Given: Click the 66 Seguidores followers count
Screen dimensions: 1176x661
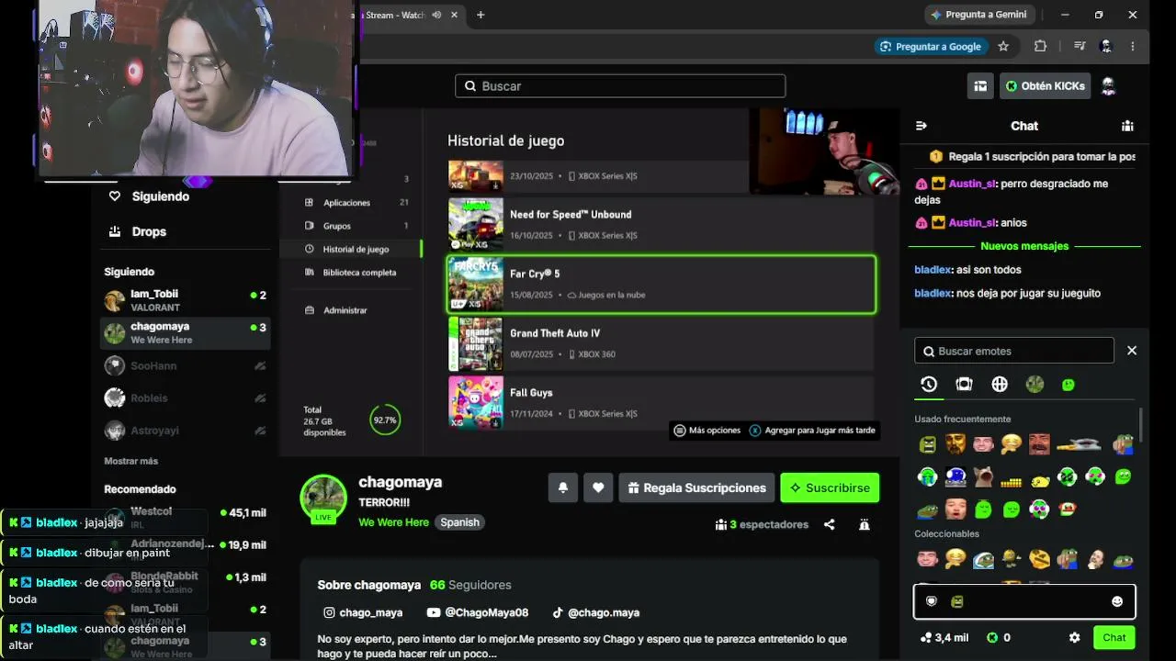Looking at the screenshot, I should click(x=470, y=585).
